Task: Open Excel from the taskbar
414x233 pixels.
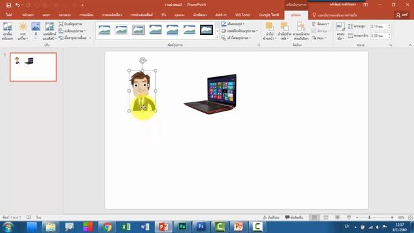Action: 126,227
